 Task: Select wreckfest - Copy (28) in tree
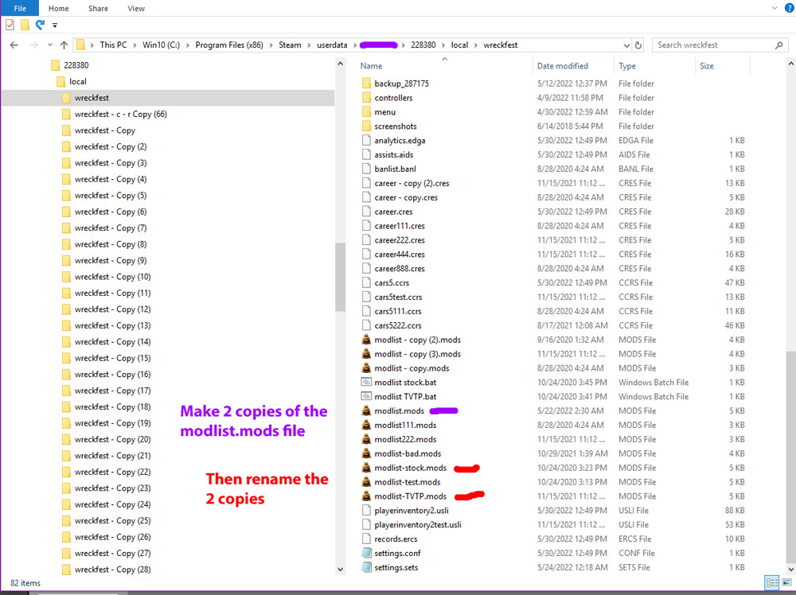pyautogui.click(x=112, y=569)
